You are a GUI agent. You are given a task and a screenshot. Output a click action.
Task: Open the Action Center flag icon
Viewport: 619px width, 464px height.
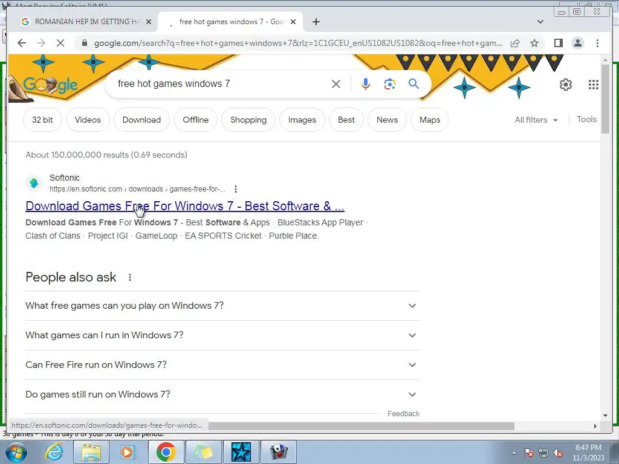(x=529, y=453)
